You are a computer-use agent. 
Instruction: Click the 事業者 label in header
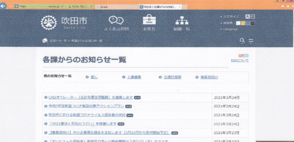click(x=149, y=29)
